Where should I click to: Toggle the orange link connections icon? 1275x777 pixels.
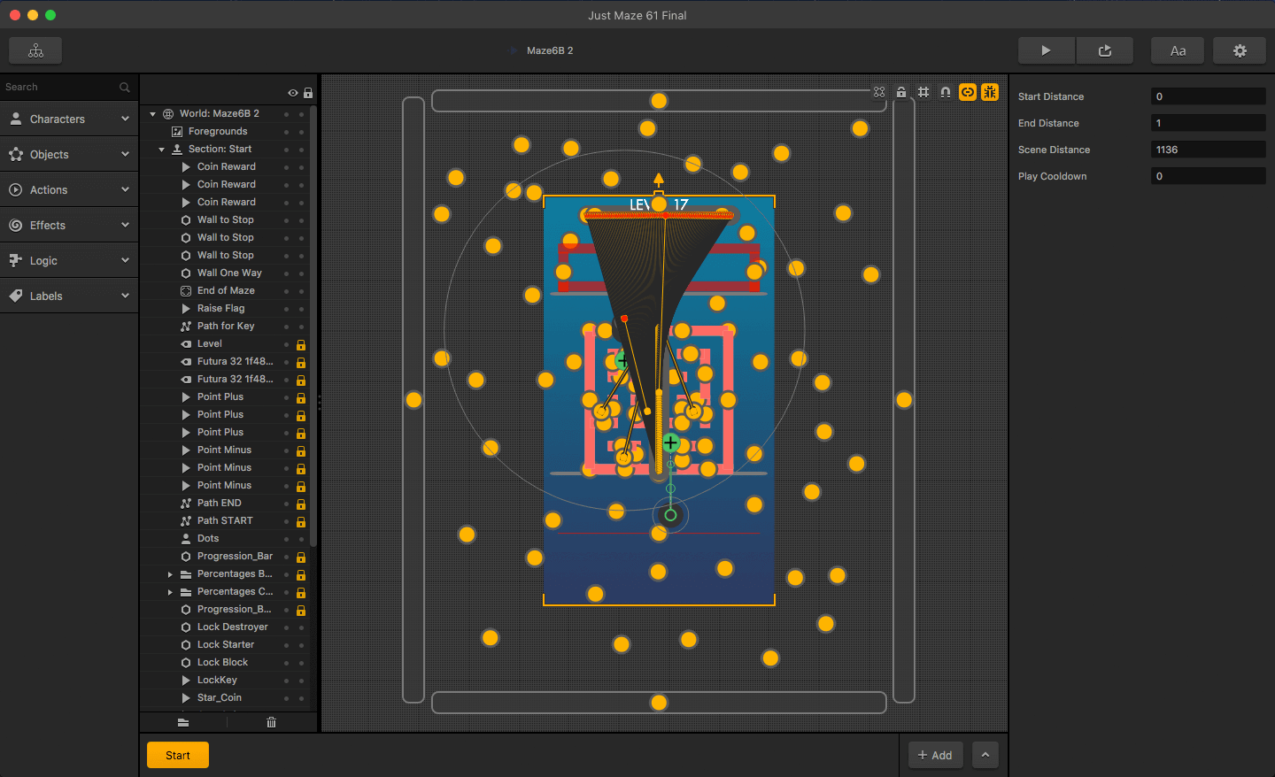968,92
